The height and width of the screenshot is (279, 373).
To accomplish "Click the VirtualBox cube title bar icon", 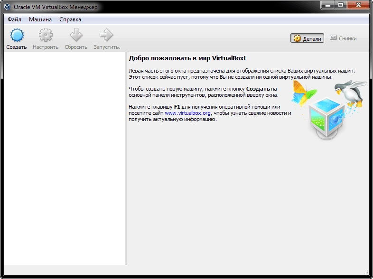I will point(7,7).
